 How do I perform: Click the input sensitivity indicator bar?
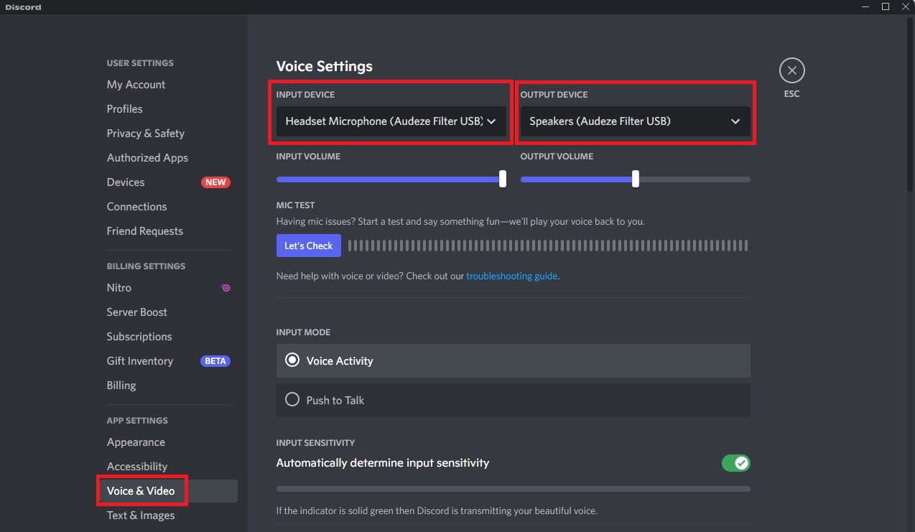point(514,489)
